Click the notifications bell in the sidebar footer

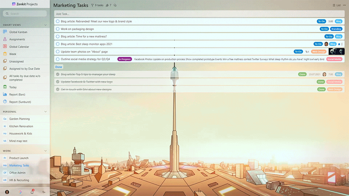pos(32,192)
